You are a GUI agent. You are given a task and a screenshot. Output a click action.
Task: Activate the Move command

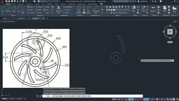[x=30, y=7]
